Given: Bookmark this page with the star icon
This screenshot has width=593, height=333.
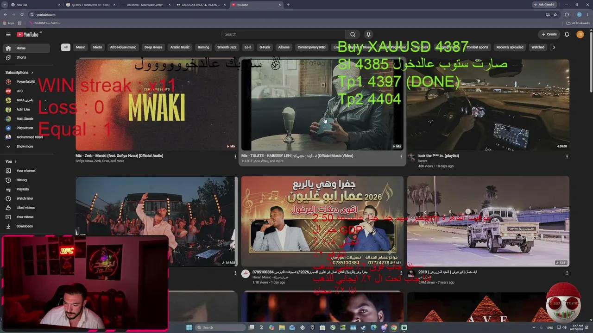Looking at the screenshot, I should tap(555, 14).
